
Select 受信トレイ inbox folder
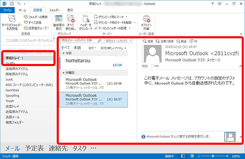click(28, 58)
